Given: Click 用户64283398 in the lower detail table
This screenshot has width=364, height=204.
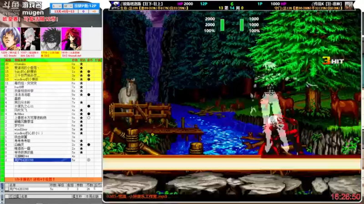Looking at the screenshot, I should (19, 189).
